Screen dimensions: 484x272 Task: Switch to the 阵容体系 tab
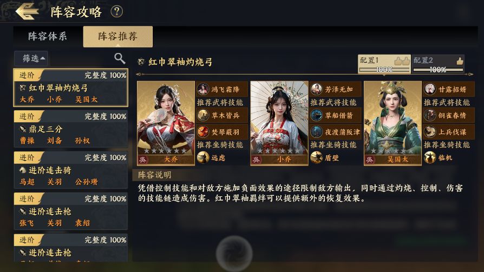pyautogui.click(x=48, y=36)
